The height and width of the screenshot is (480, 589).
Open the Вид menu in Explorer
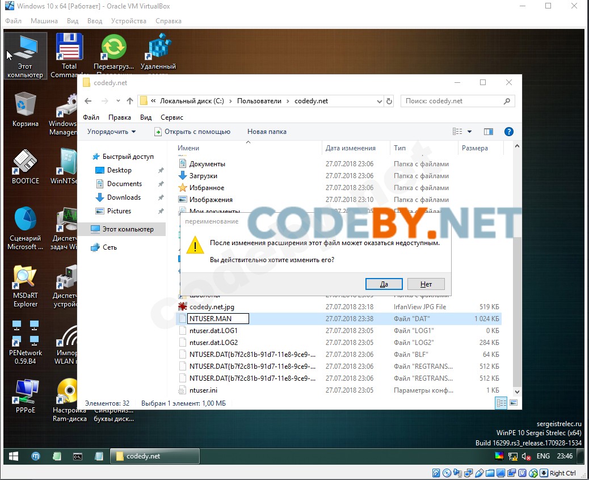[146, 117]
